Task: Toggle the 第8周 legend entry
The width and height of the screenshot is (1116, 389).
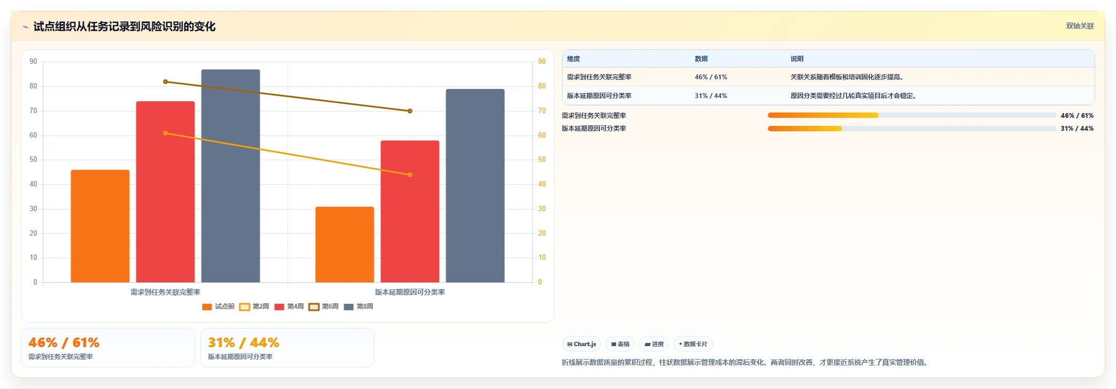Action: point(358,306)
